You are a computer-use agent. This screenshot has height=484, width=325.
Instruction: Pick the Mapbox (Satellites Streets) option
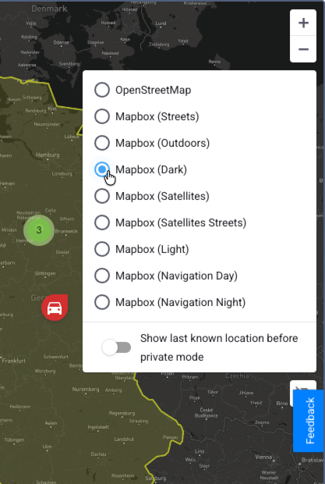[x=102, y=222]
